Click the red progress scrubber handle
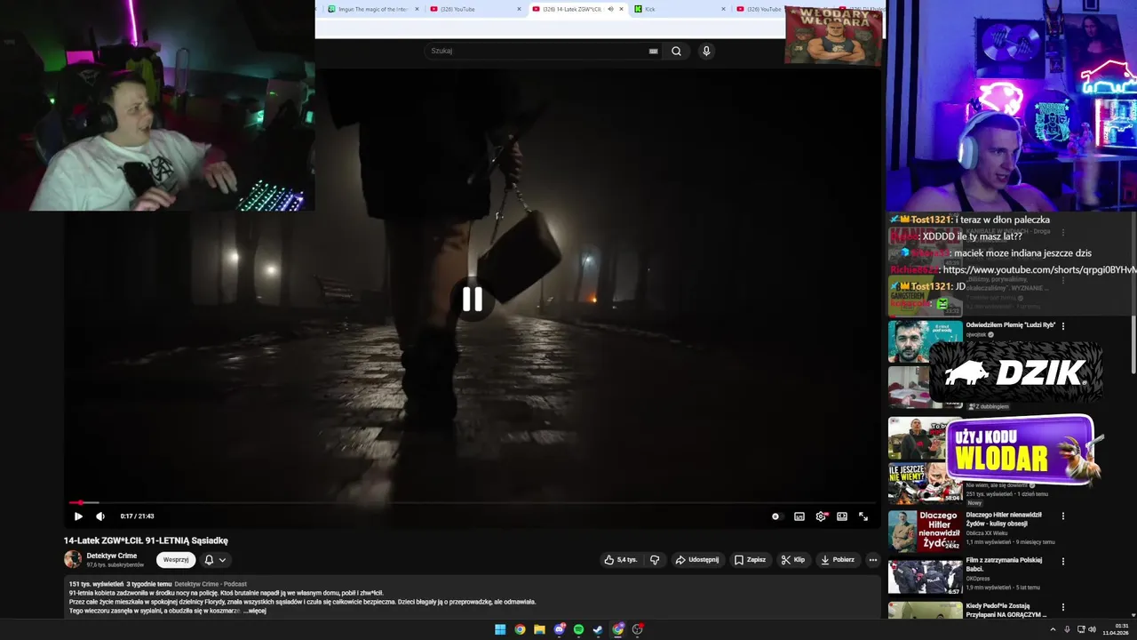The height and width of the screenshot is (640, 1137). tap(80, 503)
